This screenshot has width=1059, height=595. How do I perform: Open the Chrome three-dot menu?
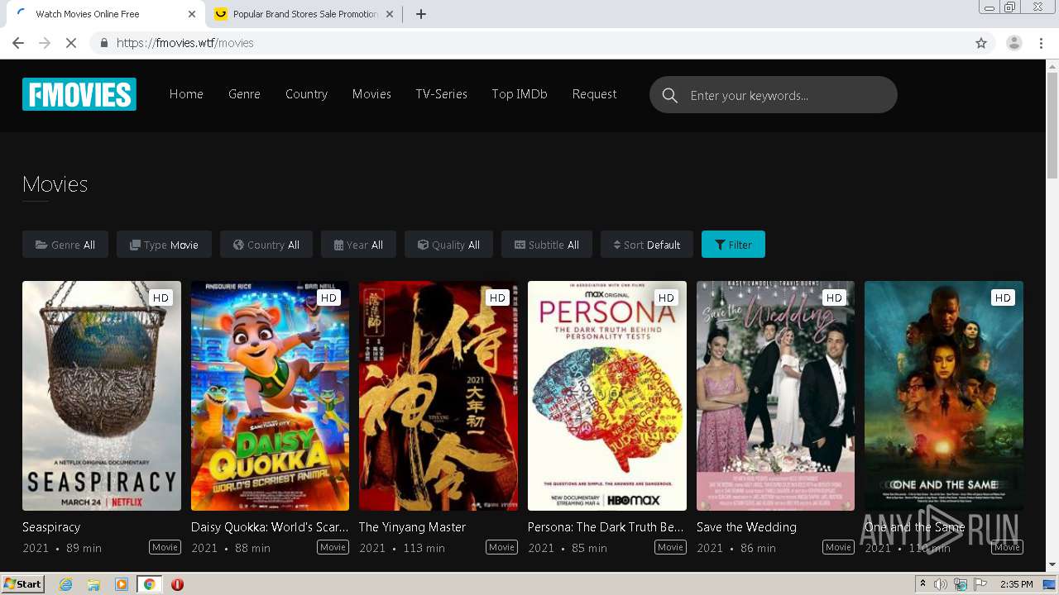tap(1041, 43)
